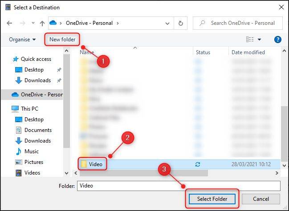Confirm with the Select Folder button
Image resolution: width=289 pixels, height=211 pixels.
coord(212,199)
